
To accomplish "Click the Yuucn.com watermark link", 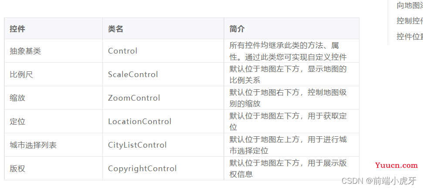I will pyautogui.click(x=396, y=165).
